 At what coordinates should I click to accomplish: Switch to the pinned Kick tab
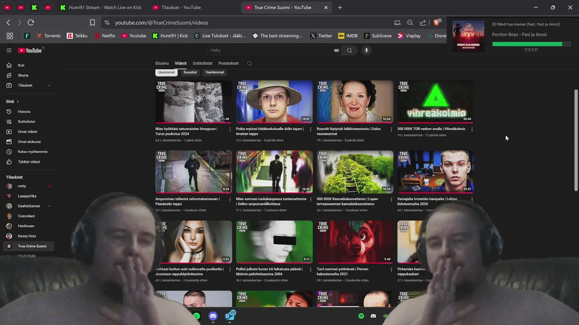tap(34, 7)
